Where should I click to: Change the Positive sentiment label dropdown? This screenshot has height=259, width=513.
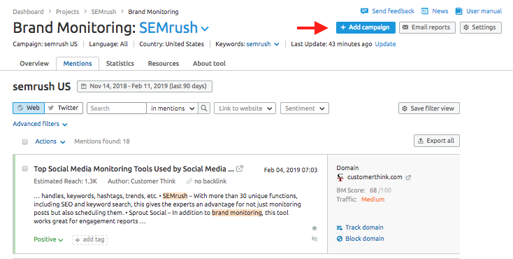pyautogui.click(x=48, y=239)
